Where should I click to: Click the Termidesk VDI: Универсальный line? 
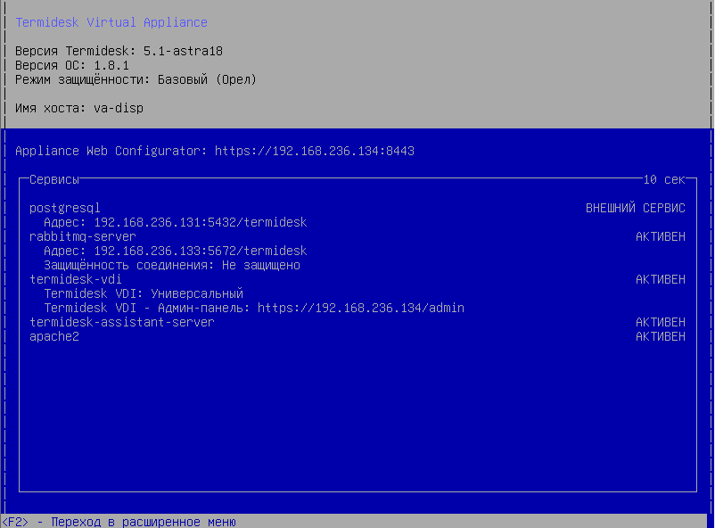click(144, 293)
